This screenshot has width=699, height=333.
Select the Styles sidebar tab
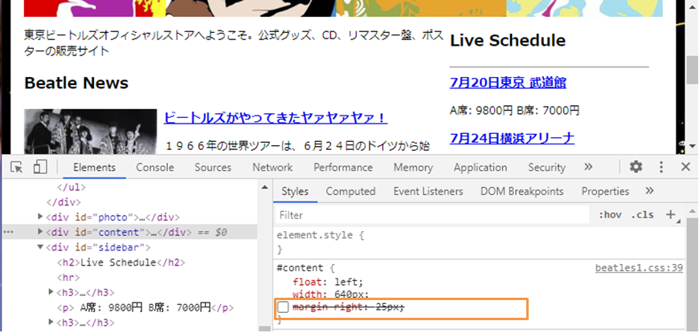(295, 192)
